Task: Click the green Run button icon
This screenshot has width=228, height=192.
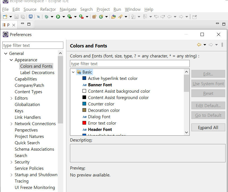Action: (58, 17)
